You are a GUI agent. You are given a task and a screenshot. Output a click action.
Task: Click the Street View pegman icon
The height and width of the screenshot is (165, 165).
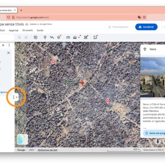[x=158, y=141]
